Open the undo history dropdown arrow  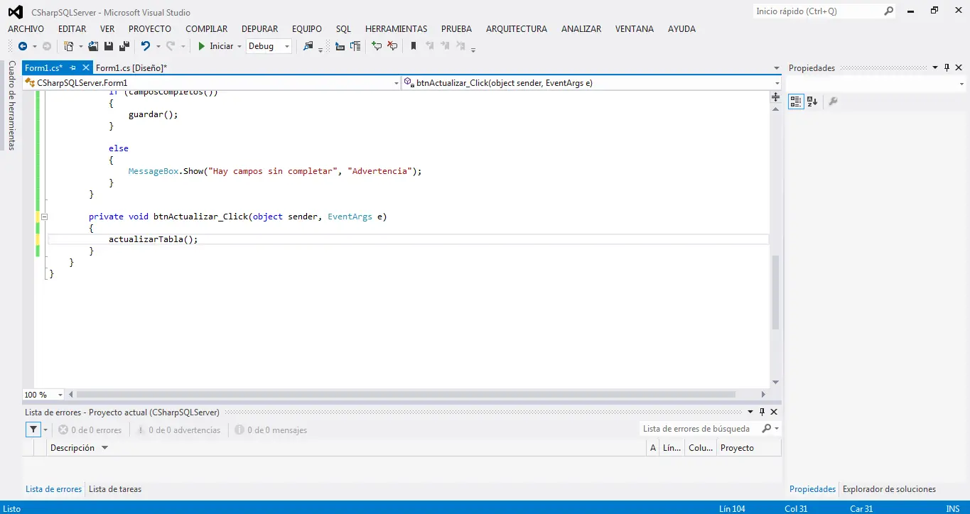pos(158,46)
